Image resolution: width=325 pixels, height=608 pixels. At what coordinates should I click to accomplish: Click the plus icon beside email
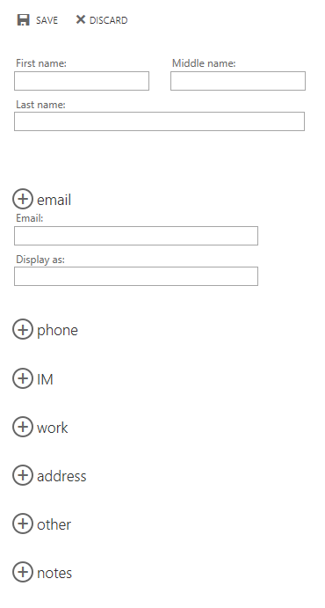pos(23,199)
